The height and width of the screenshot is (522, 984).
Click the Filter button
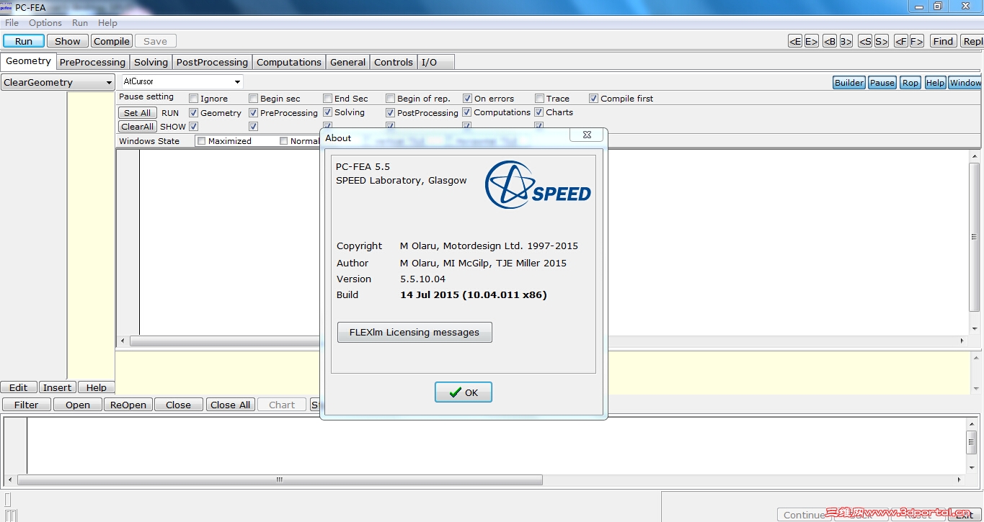click(x=26, y=405)
